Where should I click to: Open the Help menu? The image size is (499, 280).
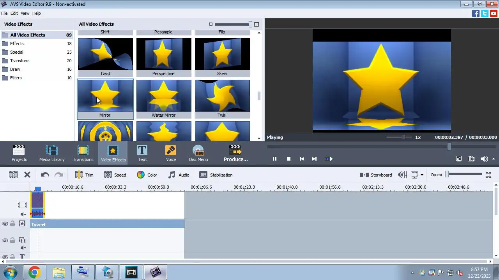coord(36,13)
